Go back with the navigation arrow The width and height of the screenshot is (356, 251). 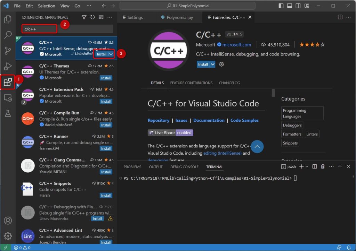pos(104,6)
